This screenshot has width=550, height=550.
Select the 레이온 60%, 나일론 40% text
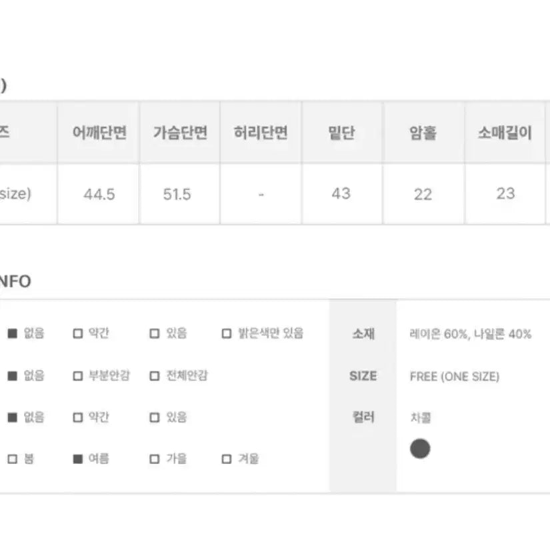470,334
